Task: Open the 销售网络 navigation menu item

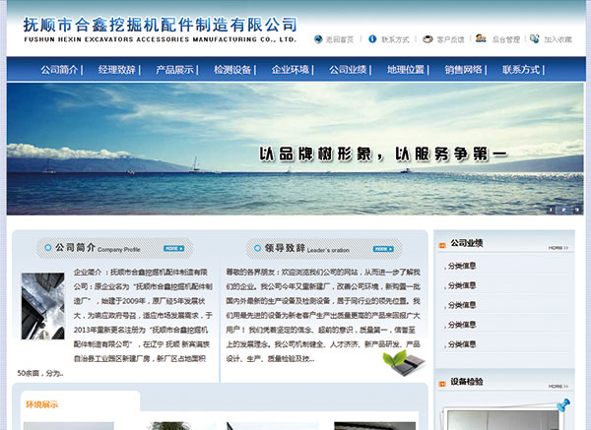Action: tap(464, 70)
